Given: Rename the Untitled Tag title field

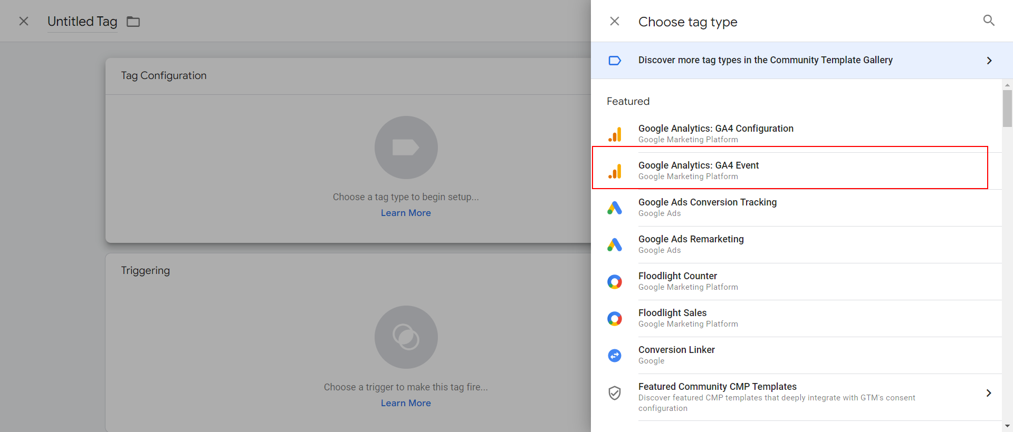Looking at the screenshot, I should pos(82,22).
